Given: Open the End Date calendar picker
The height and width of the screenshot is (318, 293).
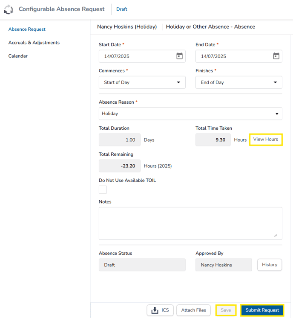Looking at the screenshot, I should tap(276, 56).
